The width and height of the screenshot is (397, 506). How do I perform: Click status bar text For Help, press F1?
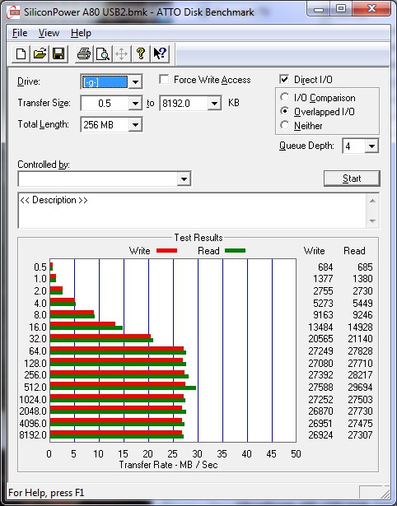[x=46, y=493]
